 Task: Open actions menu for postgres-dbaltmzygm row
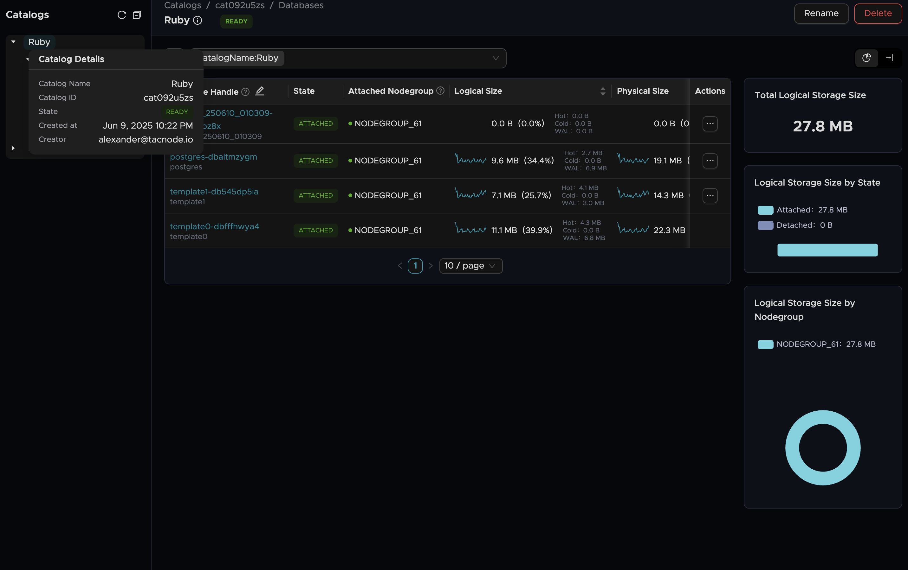[710, 161]
